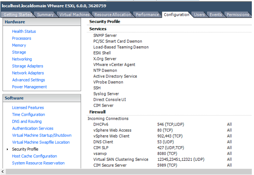254x175 pixels.
Task: Switch to the Events tab
Action: click(216, 15)
